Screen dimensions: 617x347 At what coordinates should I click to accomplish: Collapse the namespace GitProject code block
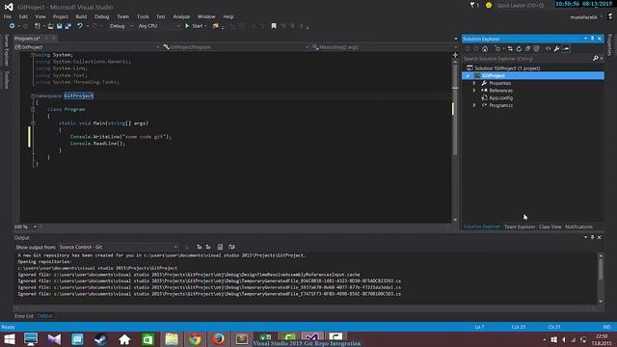pos(33,95)
